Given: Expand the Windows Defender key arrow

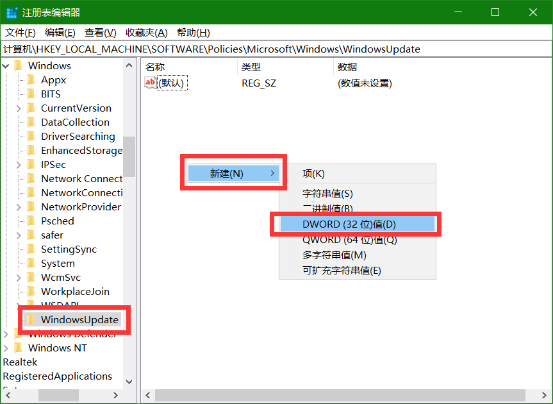Looking at the screenshot, I should (x=6, y=334).
